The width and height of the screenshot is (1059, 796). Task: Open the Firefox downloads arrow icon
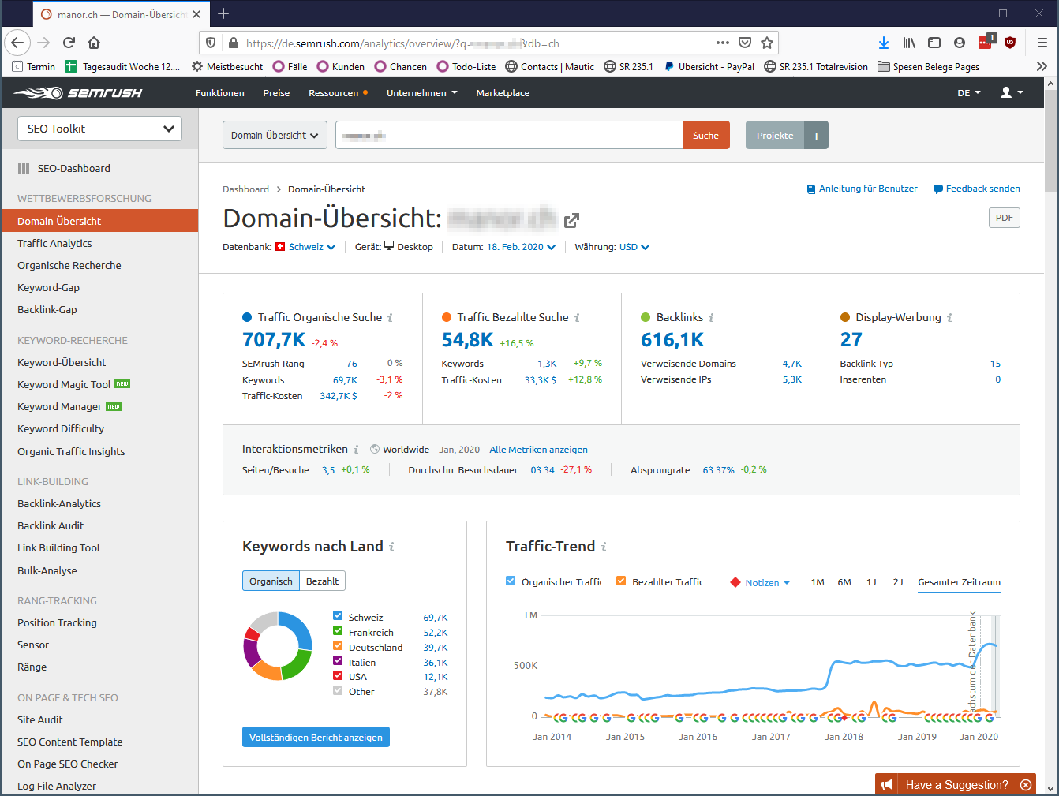(883, 43)
